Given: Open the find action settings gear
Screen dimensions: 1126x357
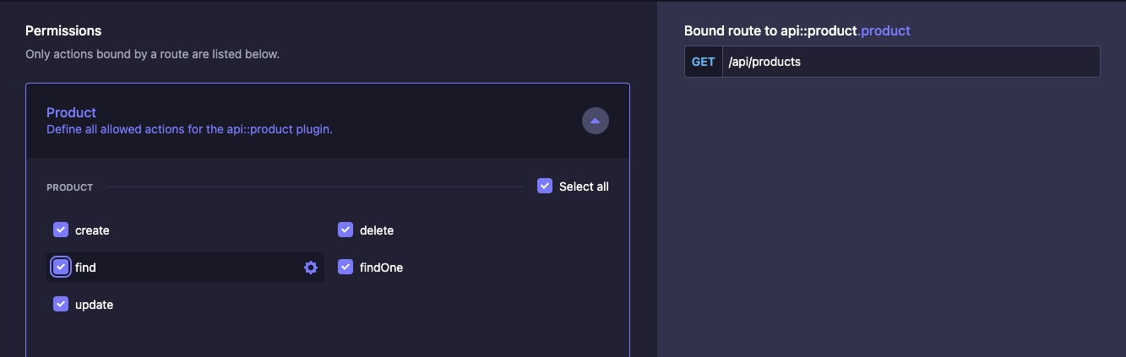Looking at the screenshot, I should tap(311, 268).
